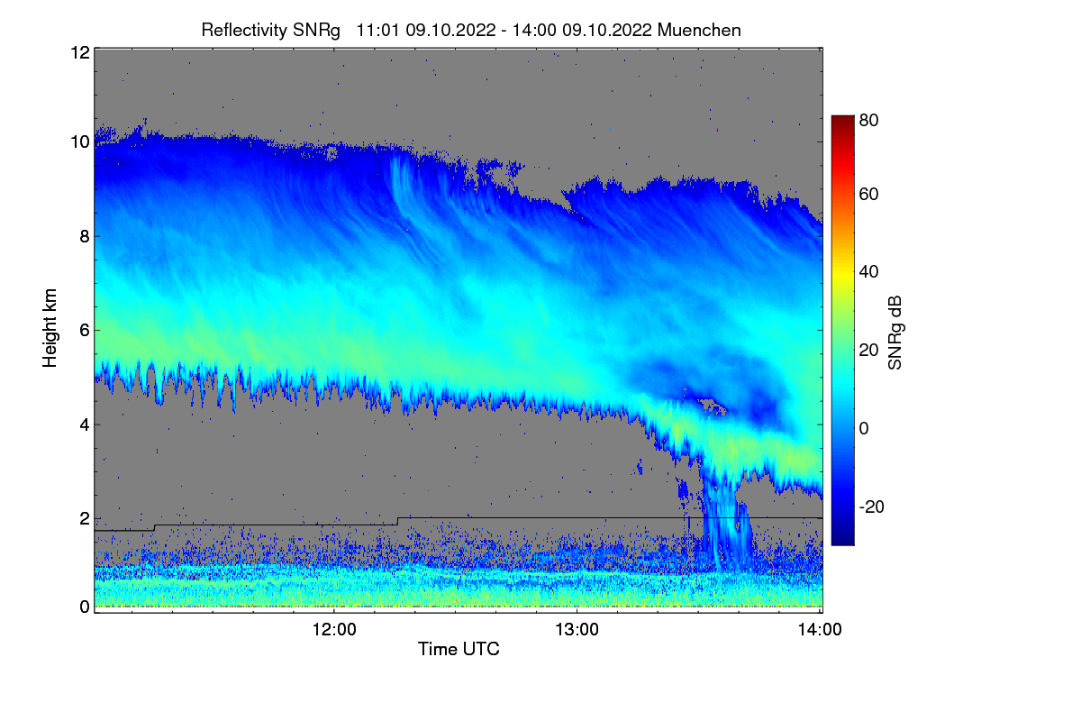Click the colorbar value label 40
The image size is (1081, 721).
[x=869, y=271]
